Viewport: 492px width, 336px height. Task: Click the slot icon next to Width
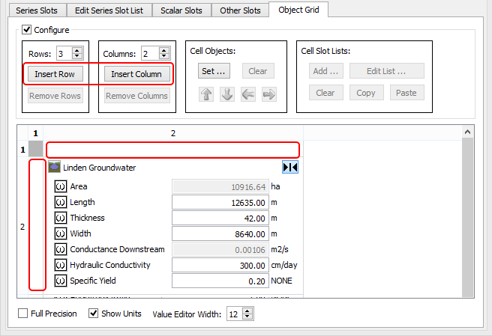point(61,233)
